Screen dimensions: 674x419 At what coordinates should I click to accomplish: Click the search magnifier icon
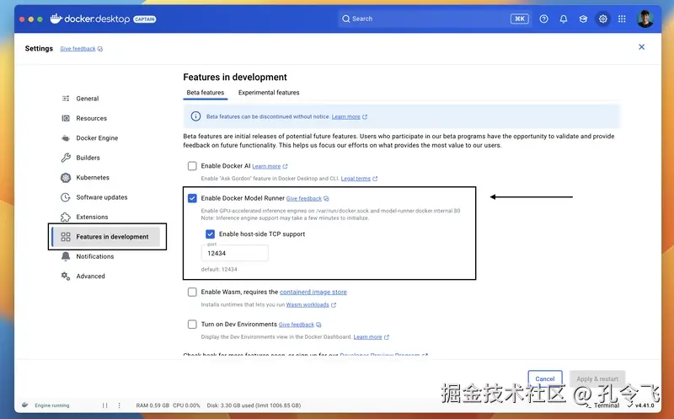[345, 19]
